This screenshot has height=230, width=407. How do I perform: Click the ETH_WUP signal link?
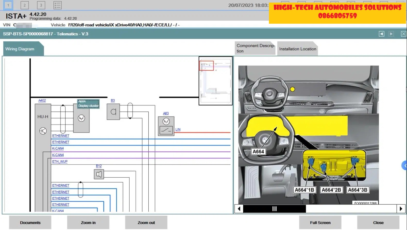[x=60, y=161]
